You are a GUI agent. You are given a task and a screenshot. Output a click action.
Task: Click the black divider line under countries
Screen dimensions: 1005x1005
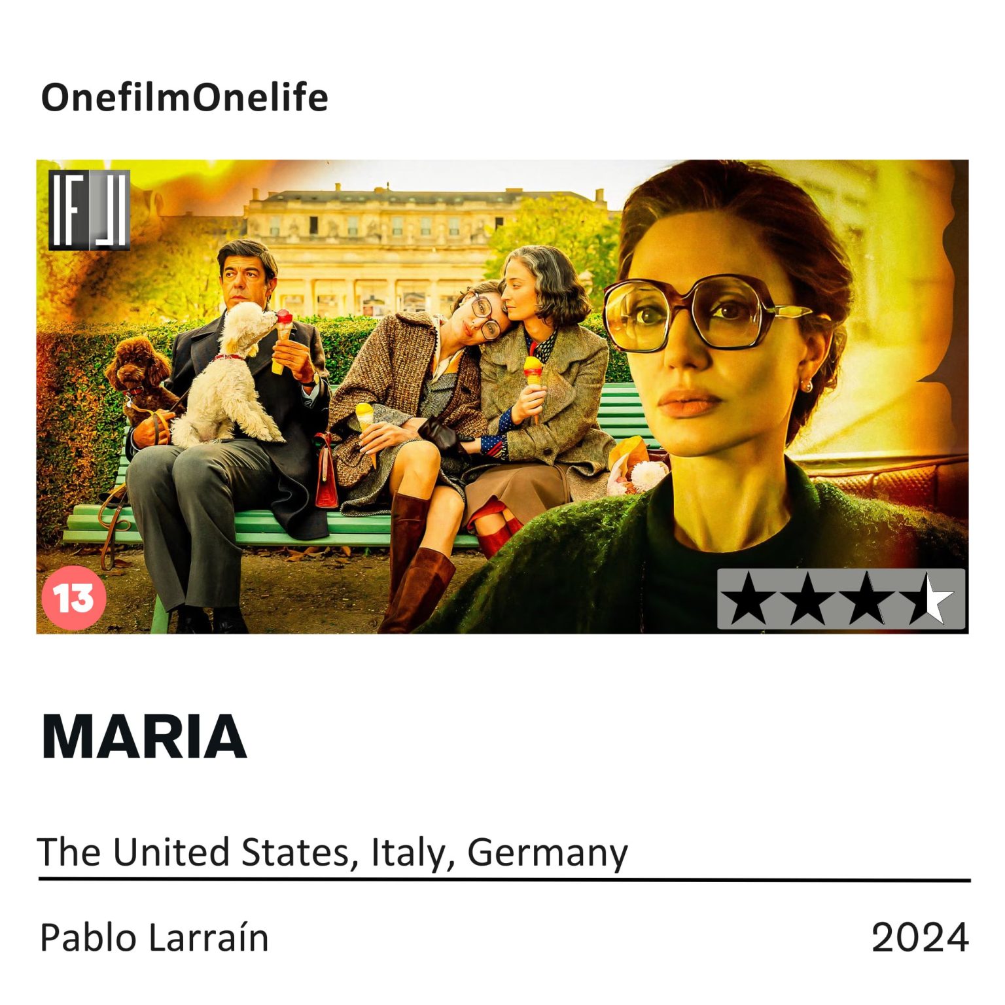click(504, 880)
